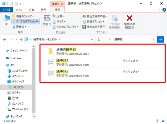Click navigation pane scroll down arrow
The image size is (167, 124).
click(x=34, y=117)
